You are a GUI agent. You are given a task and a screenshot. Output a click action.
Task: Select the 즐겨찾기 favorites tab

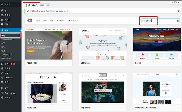60,20
